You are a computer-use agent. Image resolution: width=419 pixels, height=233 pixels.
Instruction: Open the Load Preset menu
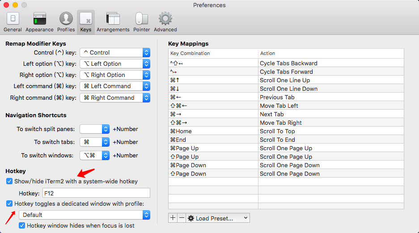(218, 218)
